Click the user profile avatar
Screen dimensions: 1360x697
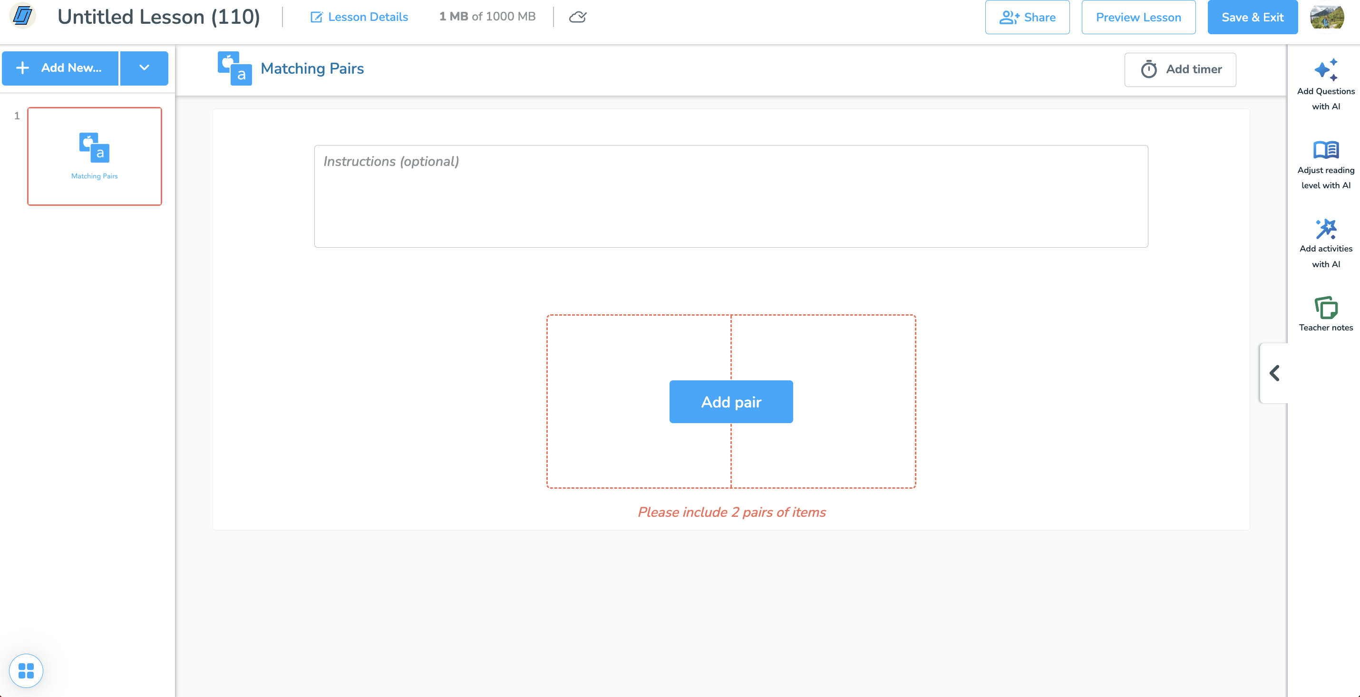1327,17
